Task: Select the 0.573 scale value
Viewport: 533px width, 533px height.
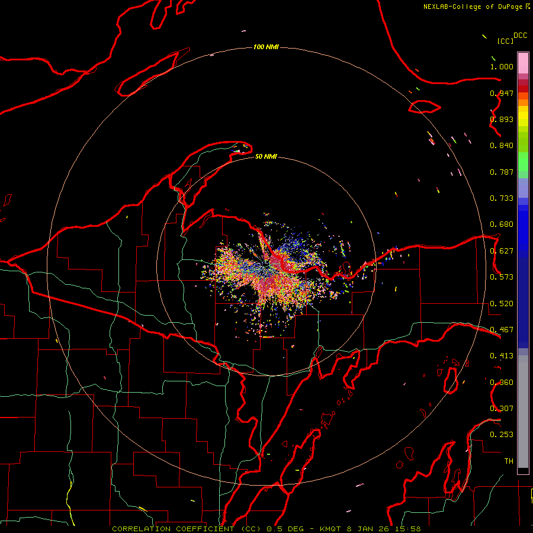Action: [x=502, y=277]
